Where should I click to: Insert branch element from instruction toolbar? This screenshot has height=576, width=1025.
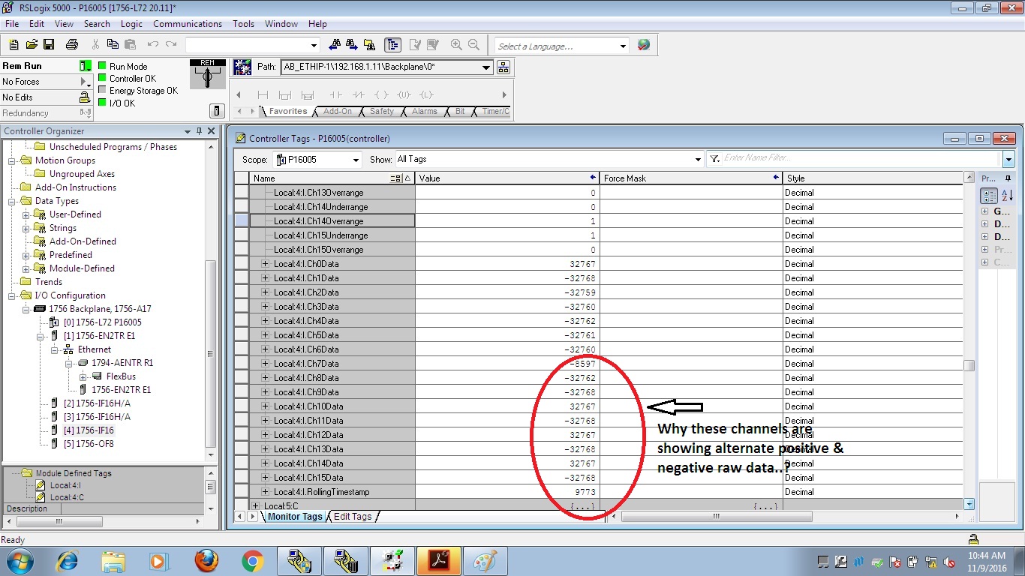[x=284, y=95]
